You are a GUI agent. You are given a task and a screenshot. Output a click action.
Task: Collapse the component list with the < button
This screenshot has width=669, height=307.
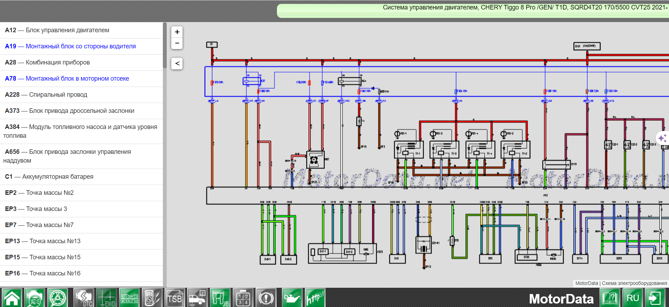point(177,63)
